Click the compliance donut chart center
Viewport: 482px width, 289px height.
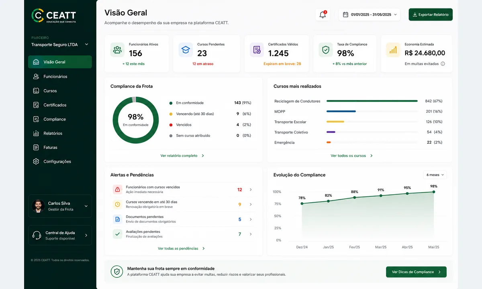pos(136,120)
